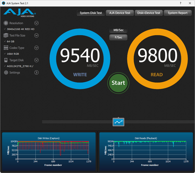Click the AJA Video Systems logo
Screen dimensions: 195x173
point(20,13)
